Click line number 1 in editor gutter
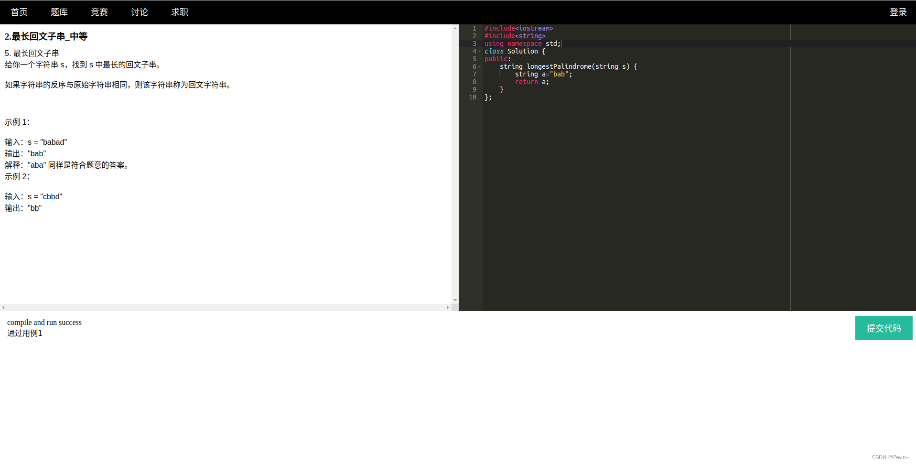Screen dimensions: 916x464 474,28
